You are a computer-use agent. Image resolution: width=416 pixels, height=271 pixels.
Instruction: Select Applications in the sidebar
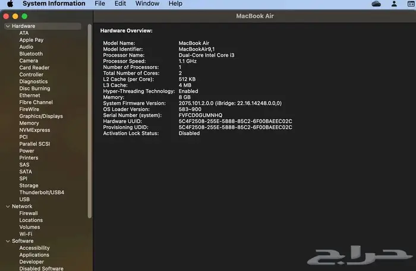click(x=34, y=255)
